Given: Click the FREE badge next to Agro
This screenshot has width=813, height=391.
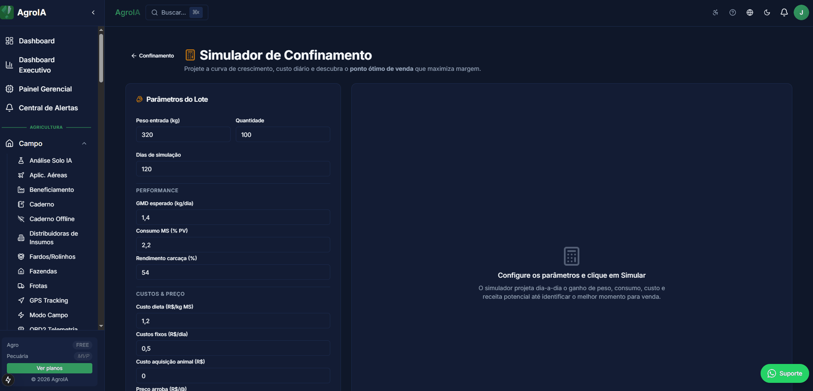Looking at the screenshot, I should [82, 345].
